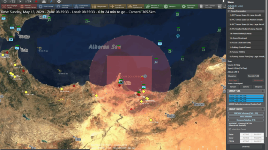Select 4x AvGas (750k Liter Tank) composition entry
The height and width of the screenshot is (150, 268).
point(246,43)
